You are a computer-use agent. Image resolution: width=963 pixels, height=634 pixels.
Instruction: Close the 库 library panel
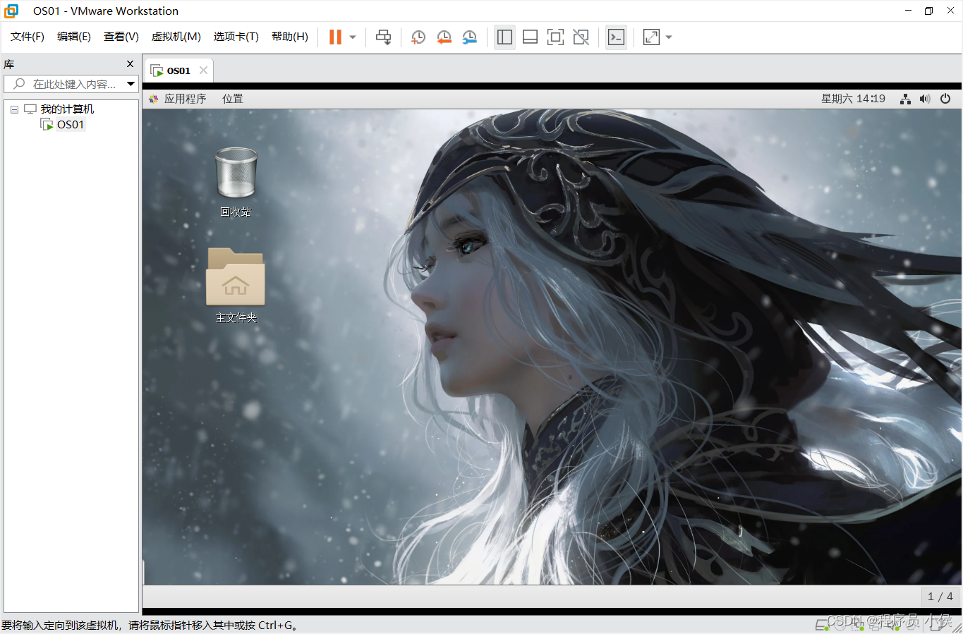coord(130,64)
